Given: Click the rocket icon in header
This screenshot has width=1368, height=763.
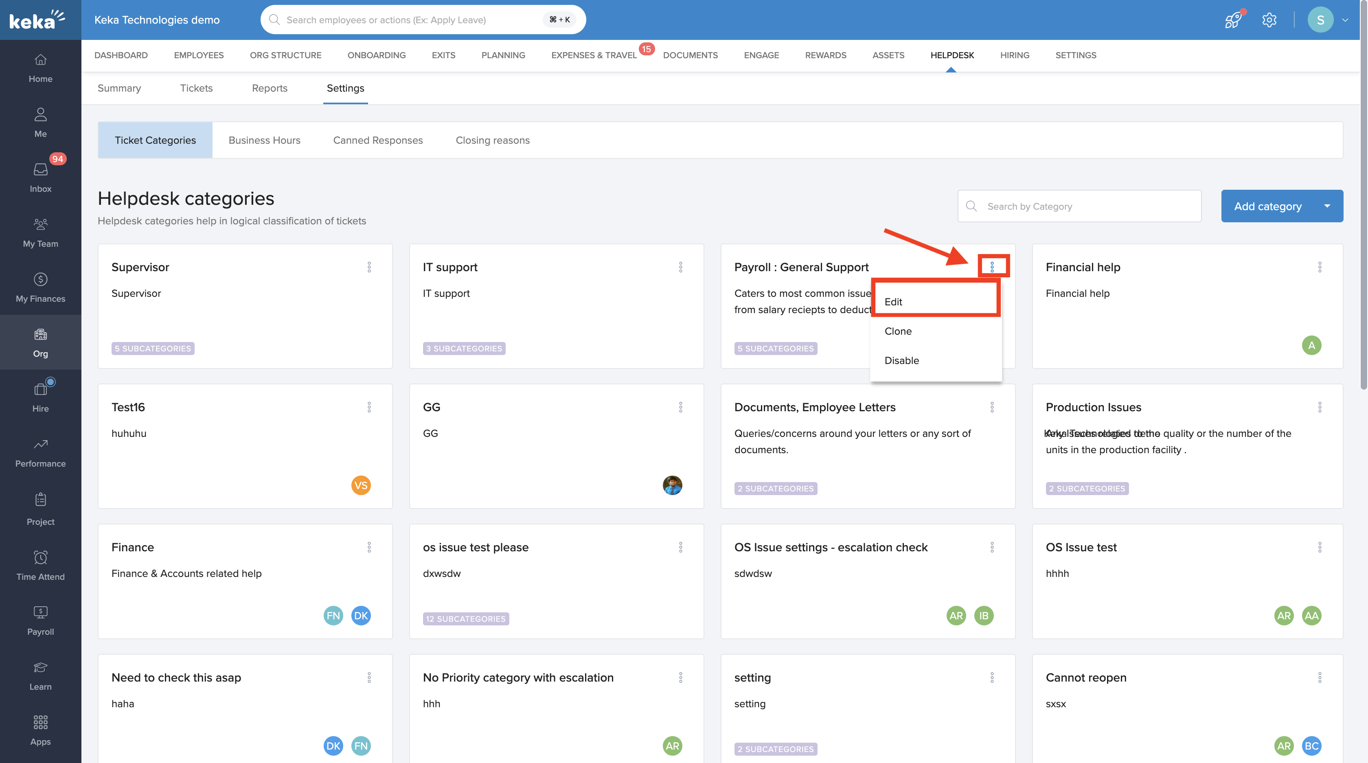Looking at the screenshot, I should tap(1233, 20).
